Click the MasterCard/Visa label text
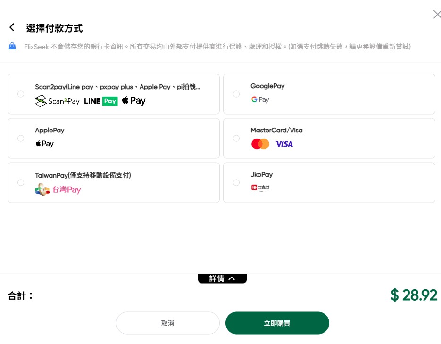The width and height of the screenshot is (441, 344). 276,130
